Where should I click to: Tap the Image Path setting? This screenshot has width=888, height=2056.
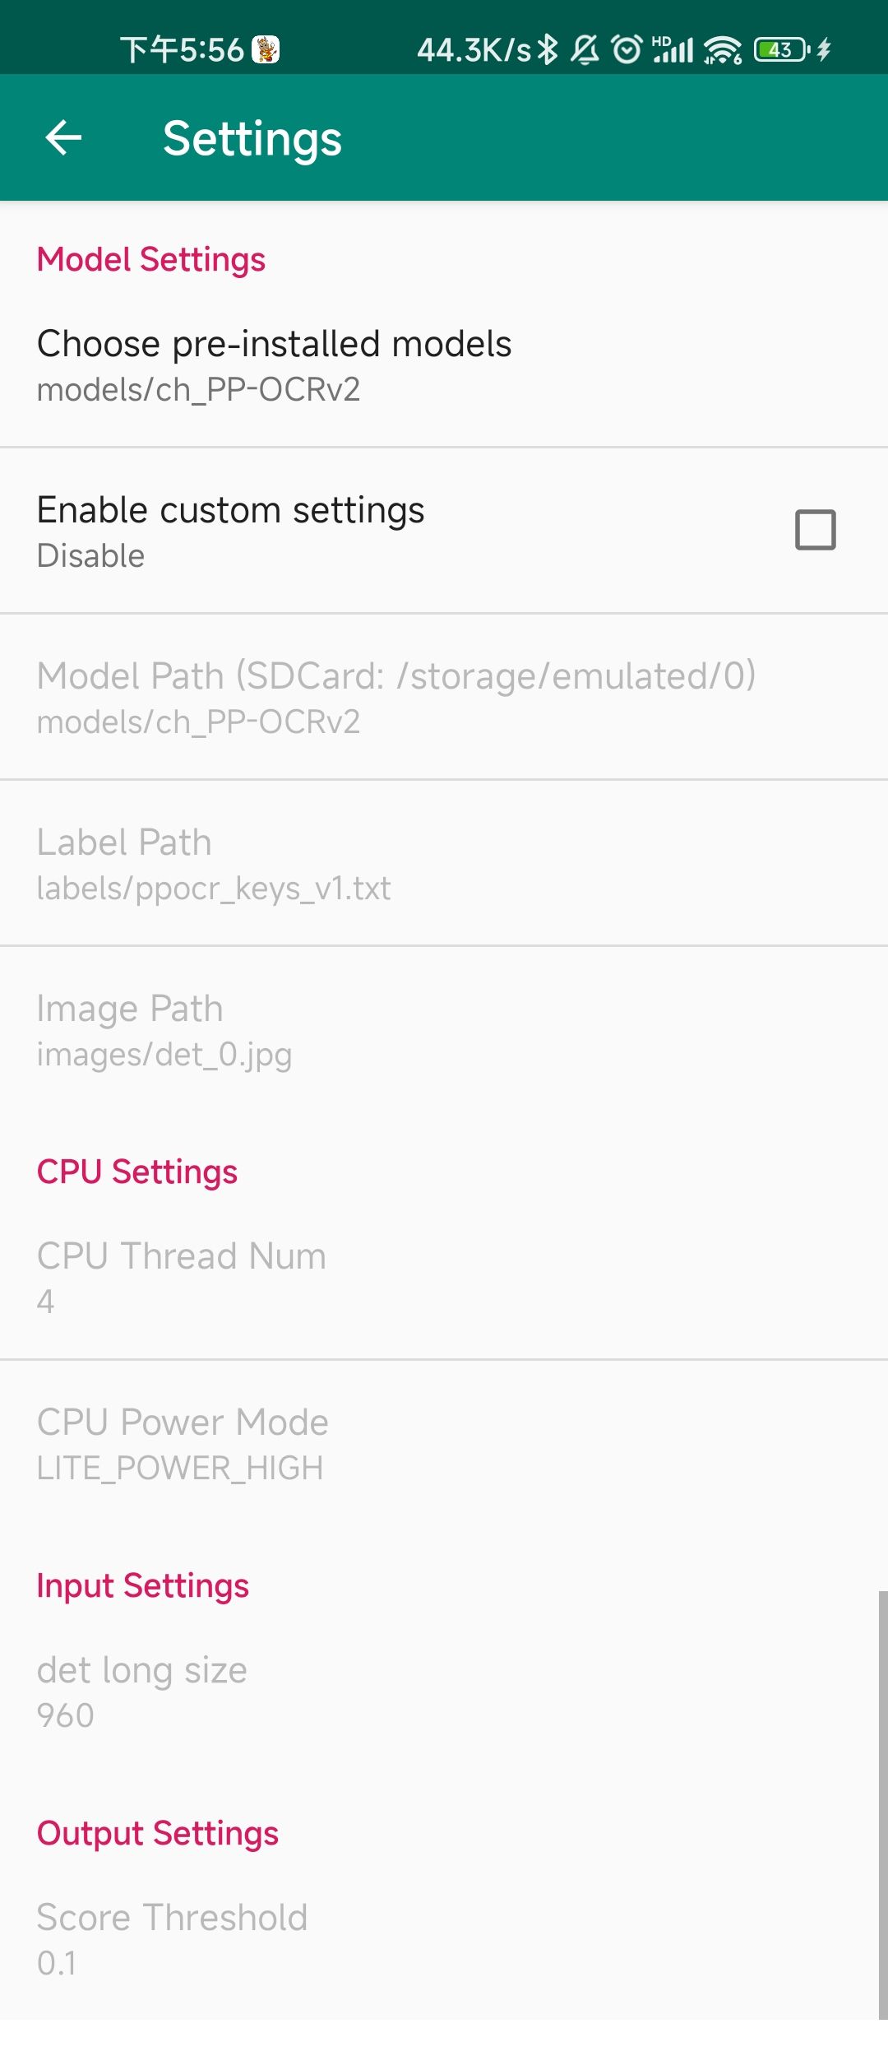coord(164,1029)
